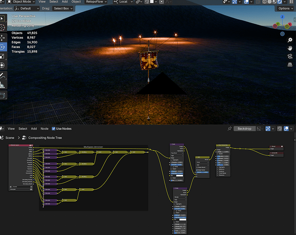Click Compositing Node Tree breadcrumb
Screen dimensions: 296x235
tap(45, 138)
